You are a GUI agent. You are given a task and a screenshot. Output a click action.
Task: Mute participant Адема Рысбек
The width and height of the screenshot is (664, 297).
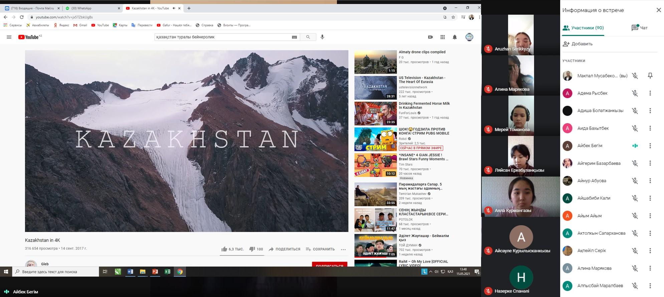[x=635, y=93]
